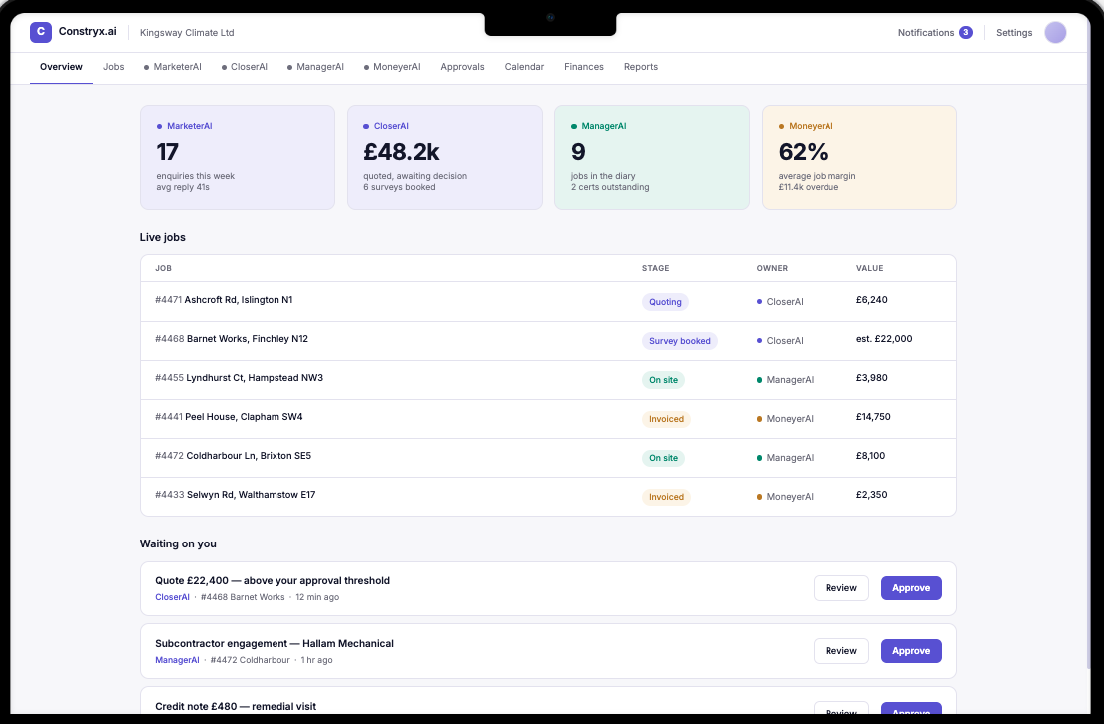Click the £8,100 value
Image resolution: width=1104 pixels, height=724 pixels.
(x=871, y=456)
